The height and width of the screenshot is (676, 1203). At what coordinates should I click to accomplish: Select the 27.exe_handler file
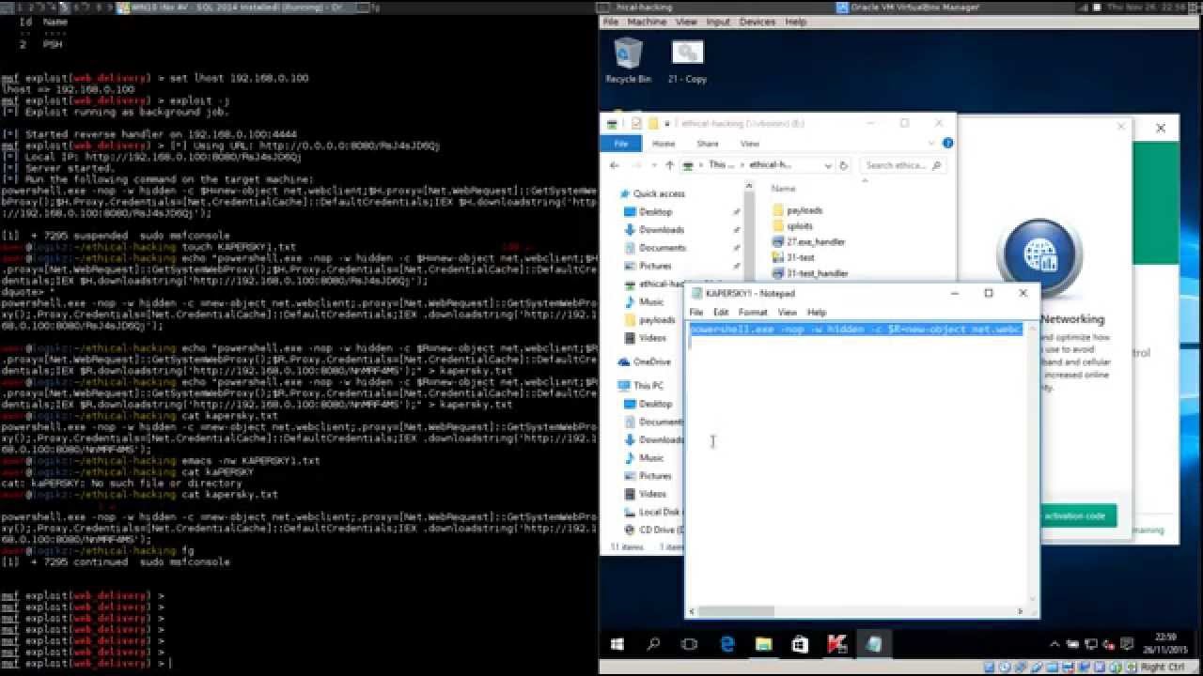point(808,241)
